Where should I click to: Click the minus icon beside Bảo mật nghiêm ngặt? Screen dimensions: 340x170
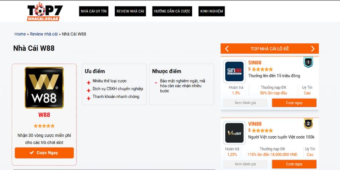click(156, 83)
